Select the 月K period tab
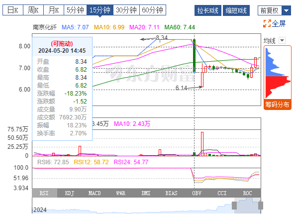The width and height of the screenshot is (296, 216). [54, 10]
